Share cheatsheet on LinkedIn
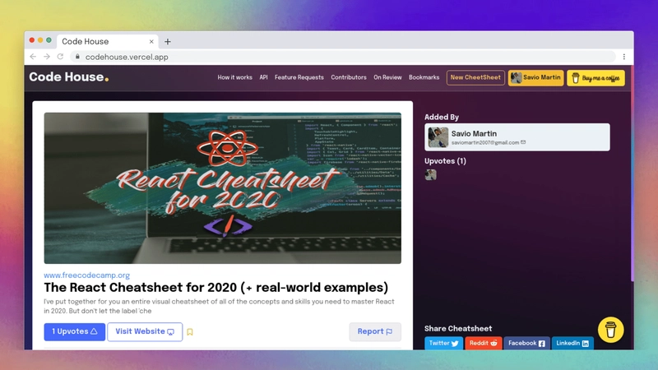Screen dimensions: 658x370 pyautogui.click(x=572, y=343)
